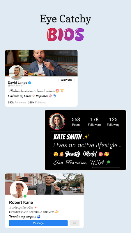Click the sparkles emoji beside KATE SMITH
Viewport: 131px width, 233px height.
point(86,137)
